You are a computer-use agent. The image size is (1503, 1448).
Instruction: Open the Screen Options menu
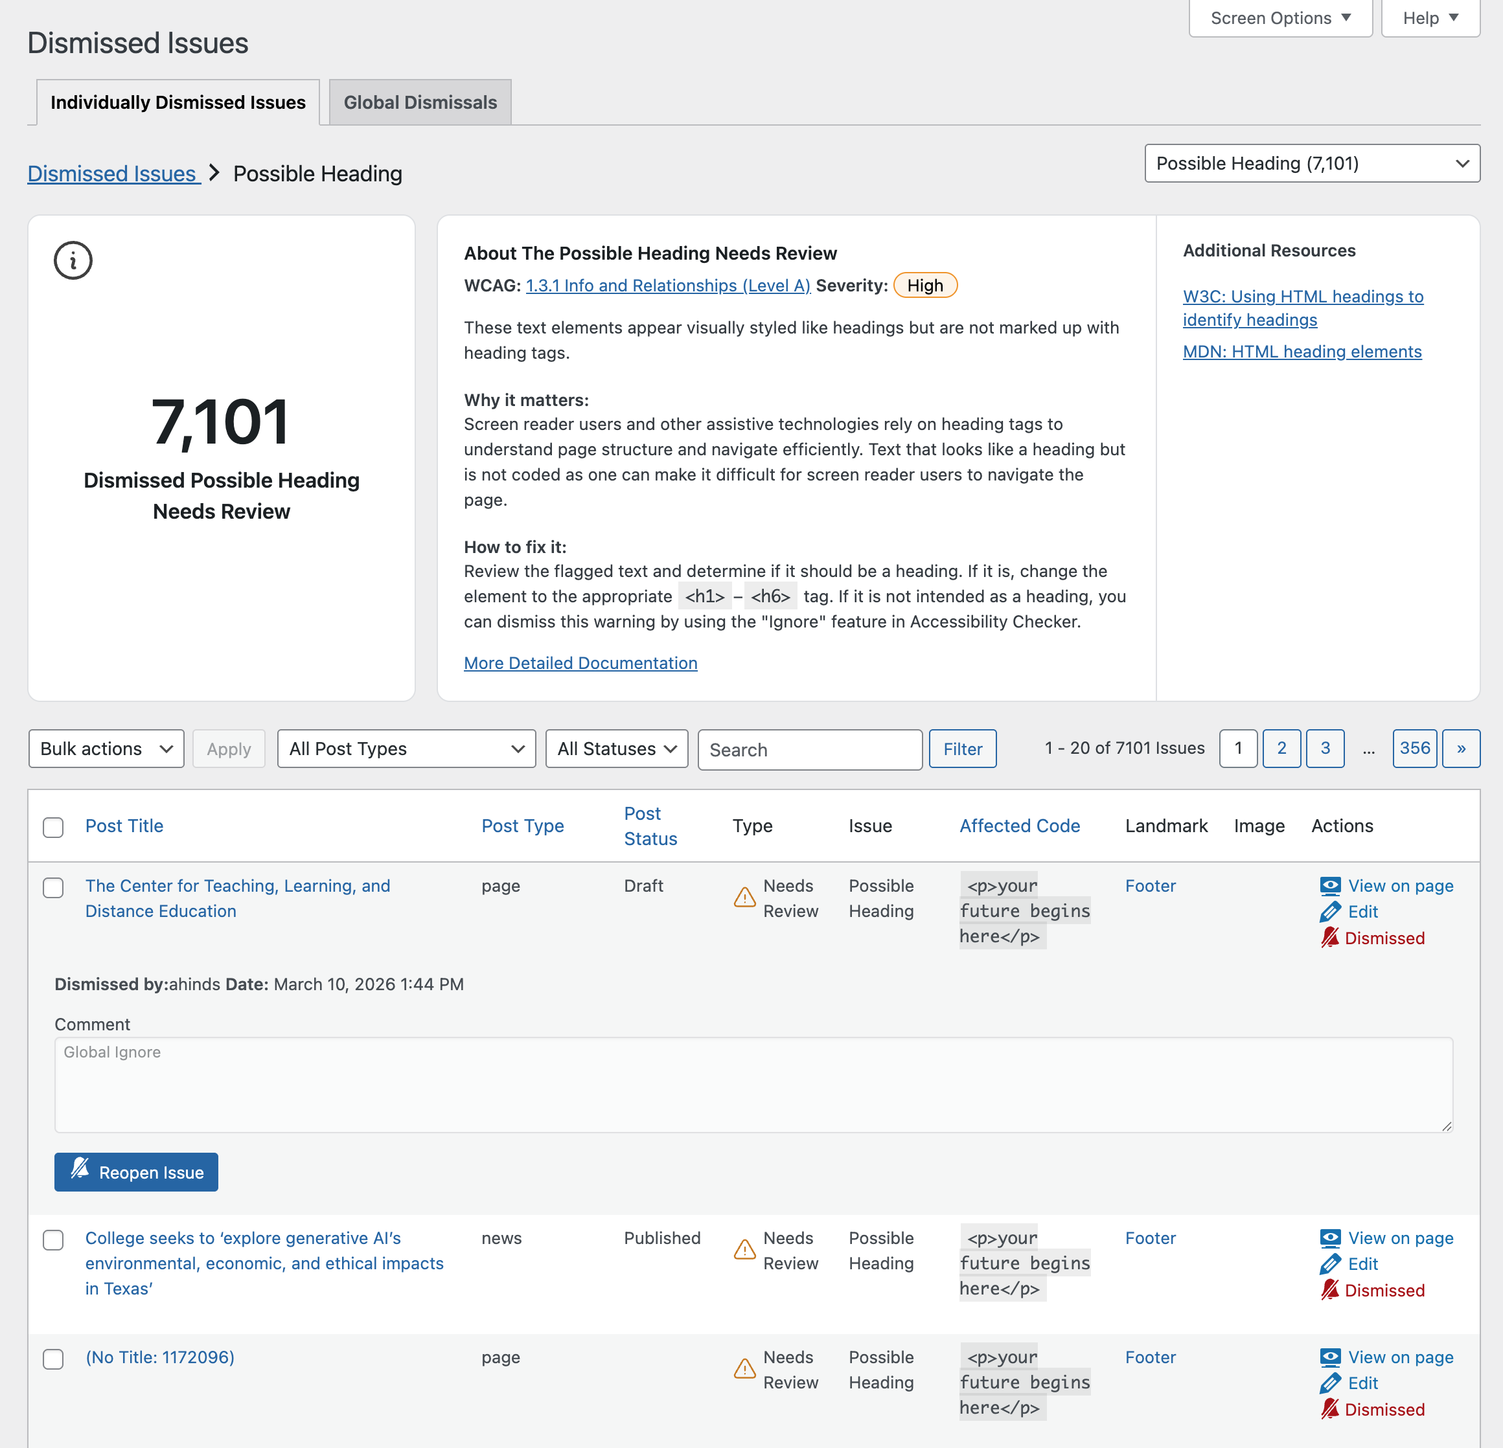pos(1279,17)
